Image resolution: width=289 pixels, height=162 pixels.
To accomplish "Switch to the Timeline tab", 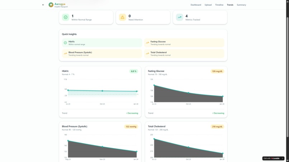I will pos(219,5).
